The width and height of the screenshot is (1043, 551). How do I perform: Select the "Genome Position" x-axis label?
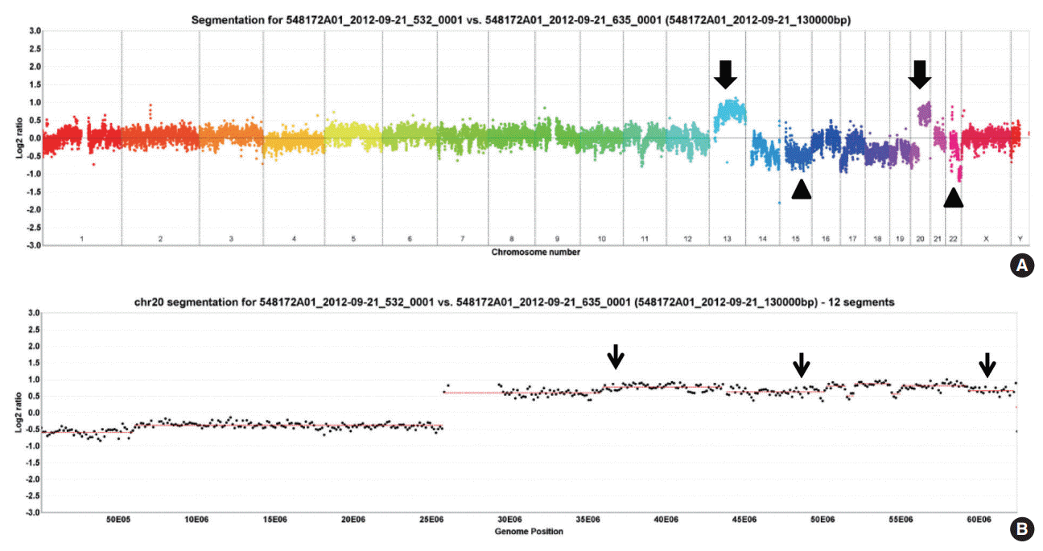(x=530, y=531)
